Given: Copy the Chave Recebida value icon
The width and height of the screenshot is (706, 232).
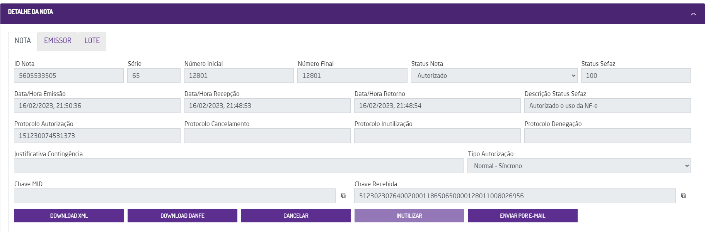Looking at the screenshot, I should tap(683, 196).
